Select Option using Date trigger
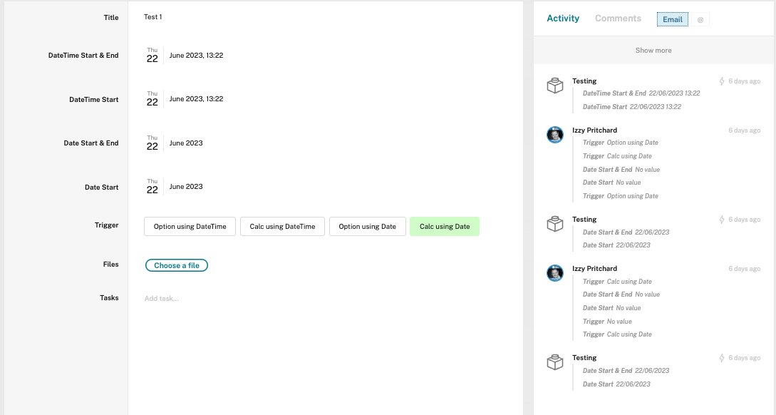The image size is (776, 415). [x=367, y=226]
